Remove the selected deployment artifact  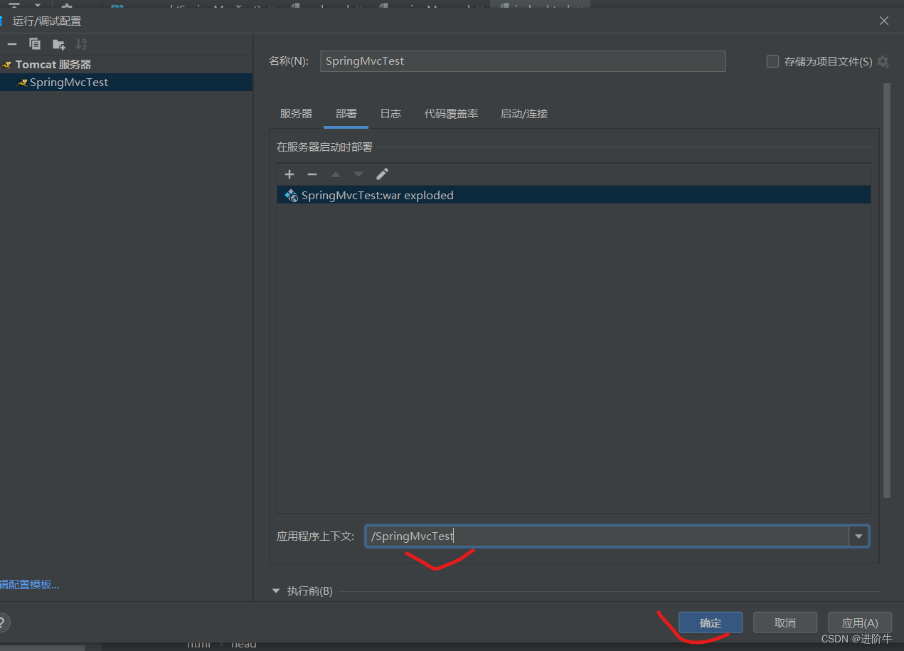tap(312, 174)
